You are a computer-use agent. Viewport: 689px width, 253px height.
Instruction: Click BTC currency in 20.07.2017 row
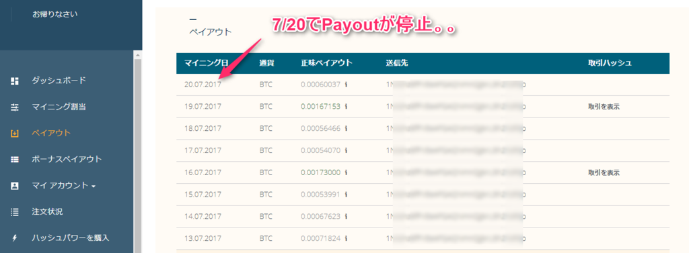(266, 85)
